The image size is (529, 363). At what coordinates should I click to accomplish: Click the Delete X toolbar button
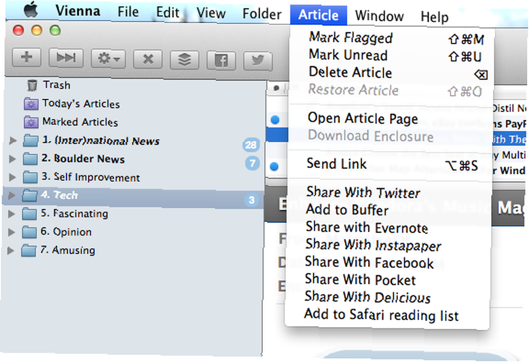pyautogui.click(x=148, y=59)
